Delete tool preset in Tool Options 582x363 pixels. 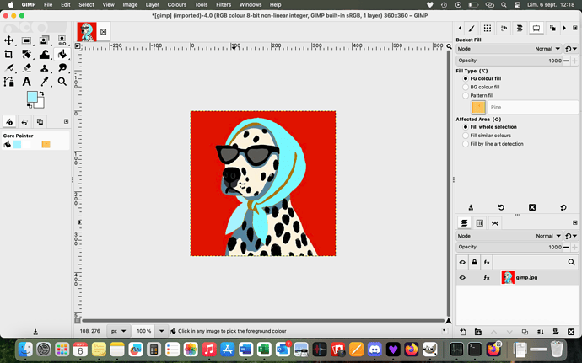point(532,207)
